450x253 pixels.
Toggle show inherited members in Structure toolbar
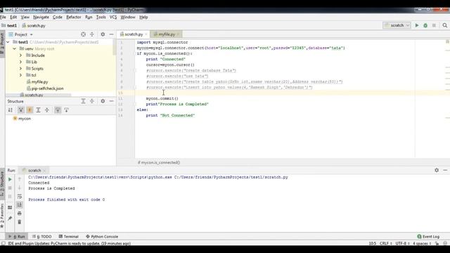coord(20,110)
